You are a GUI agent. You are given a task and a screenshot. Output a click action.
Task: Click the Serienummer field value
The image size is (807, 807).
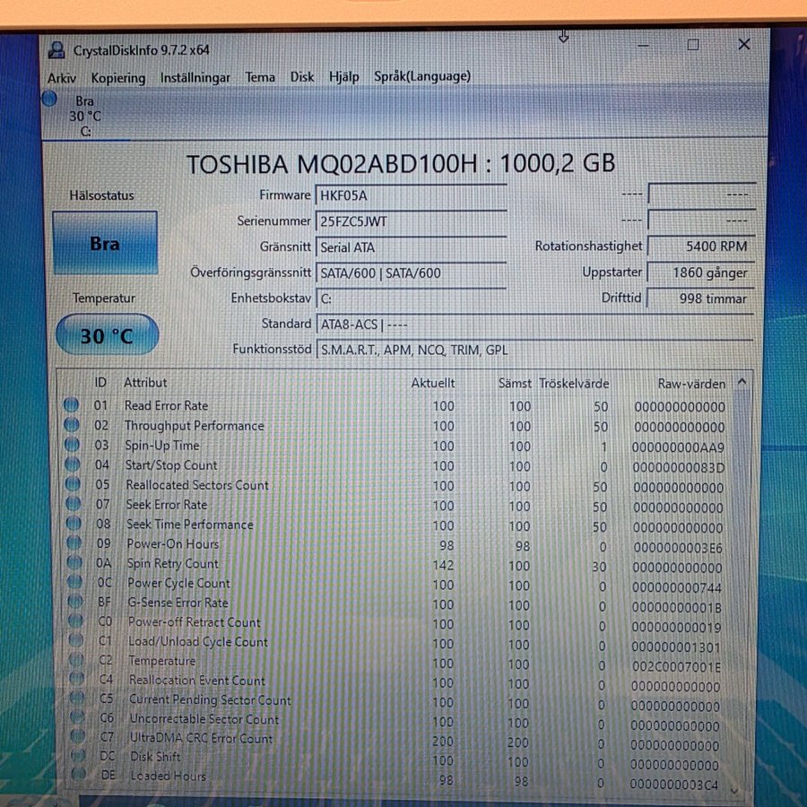pyautogui.click(x=410, y=221)
